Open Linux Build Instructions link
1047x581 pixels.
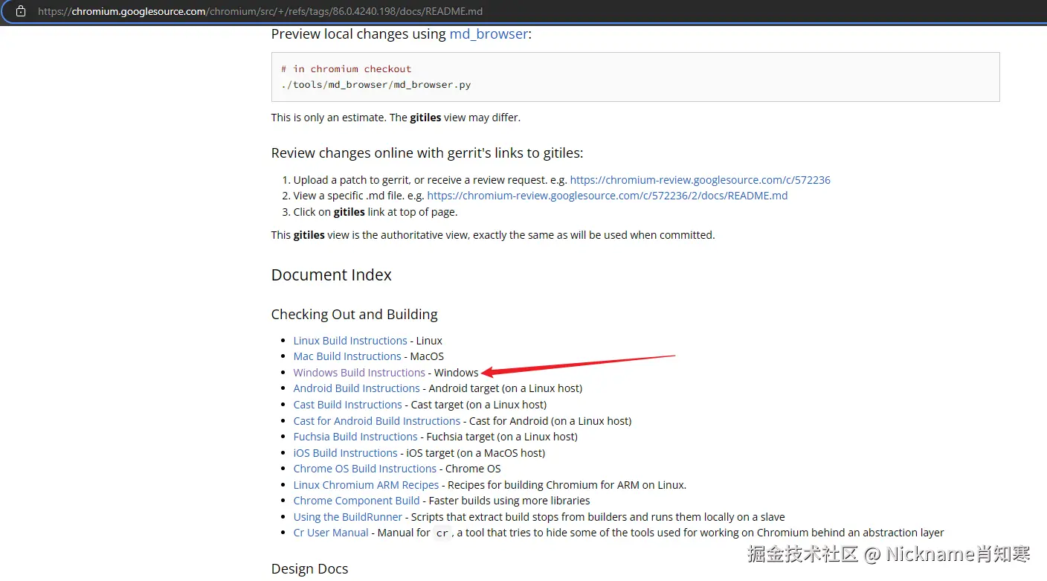pos(350,341)
